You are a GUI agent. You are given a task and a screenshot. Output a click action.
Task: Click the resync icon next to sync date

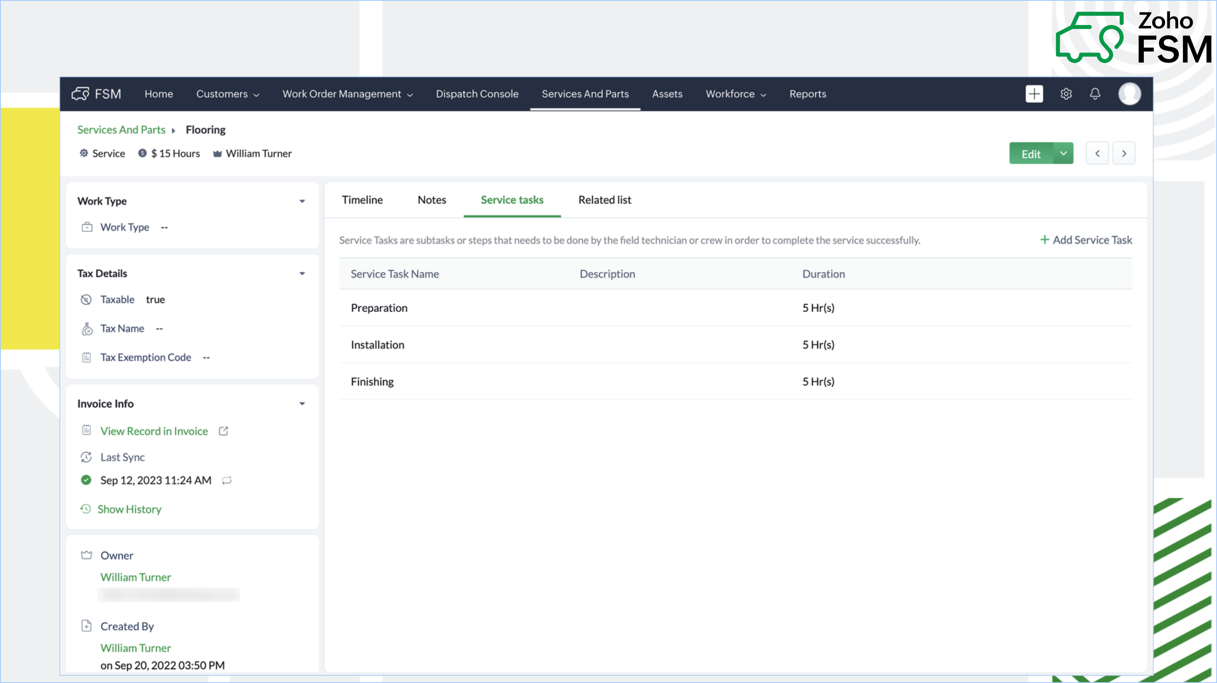click(227, 480)
